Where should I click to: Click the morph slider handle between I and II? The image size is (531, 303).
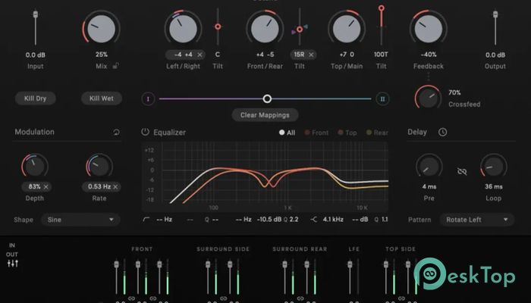pos(267,98)
